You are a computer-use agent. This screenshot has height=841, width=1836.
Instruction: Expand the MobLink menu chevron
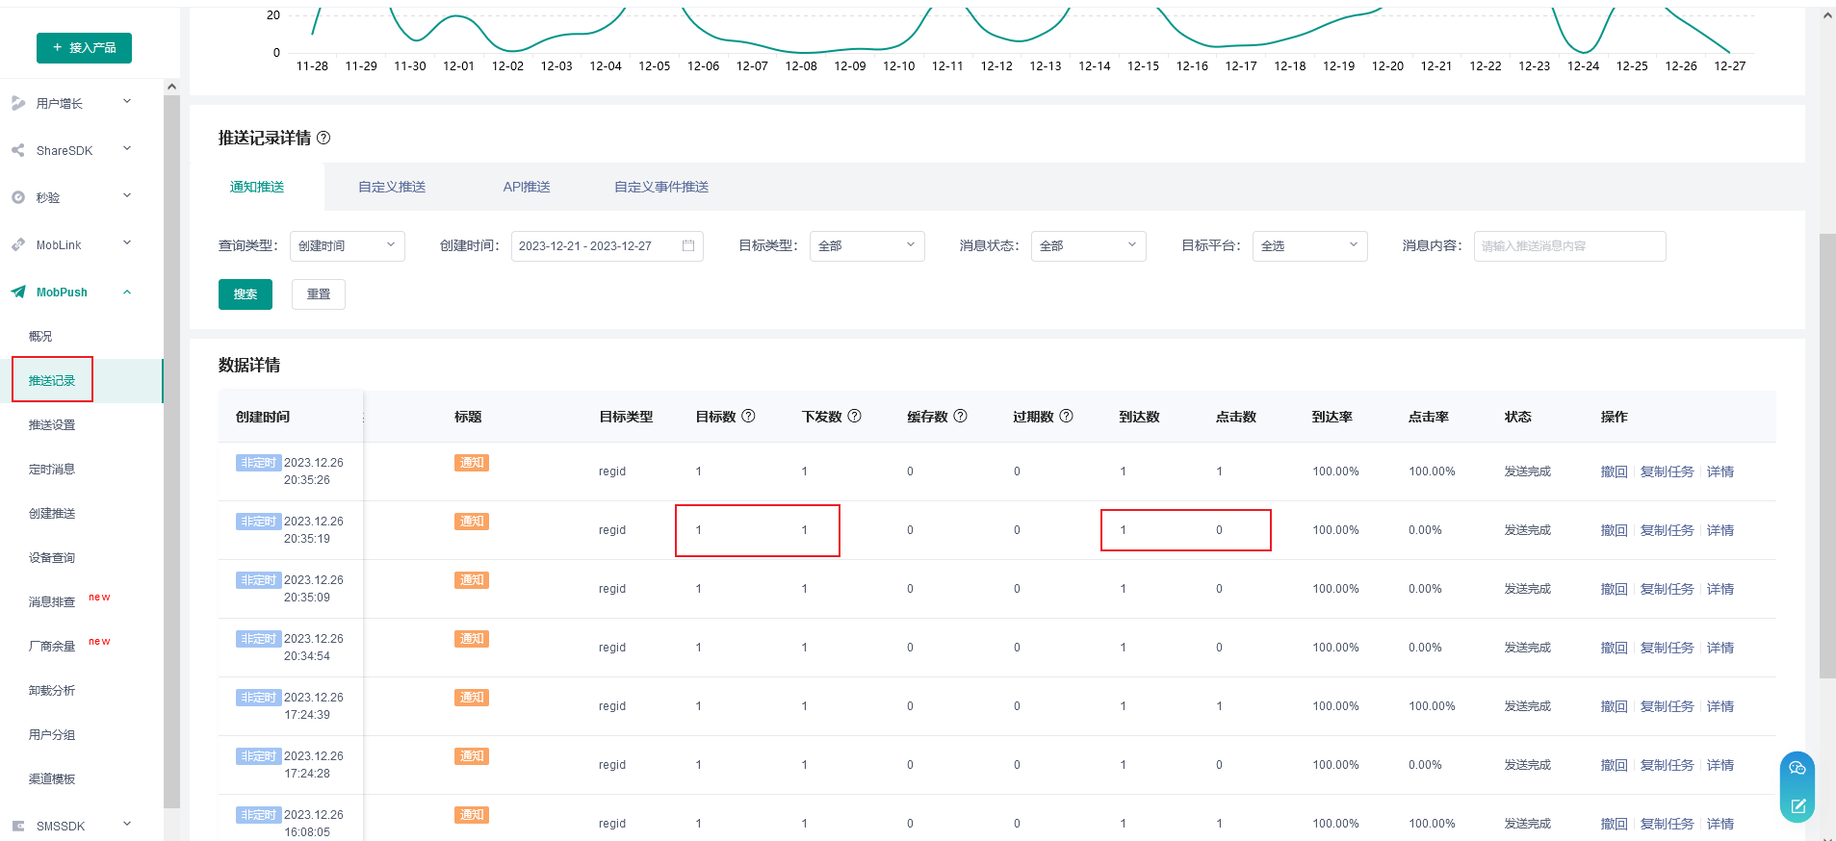(x=127, y=243)
